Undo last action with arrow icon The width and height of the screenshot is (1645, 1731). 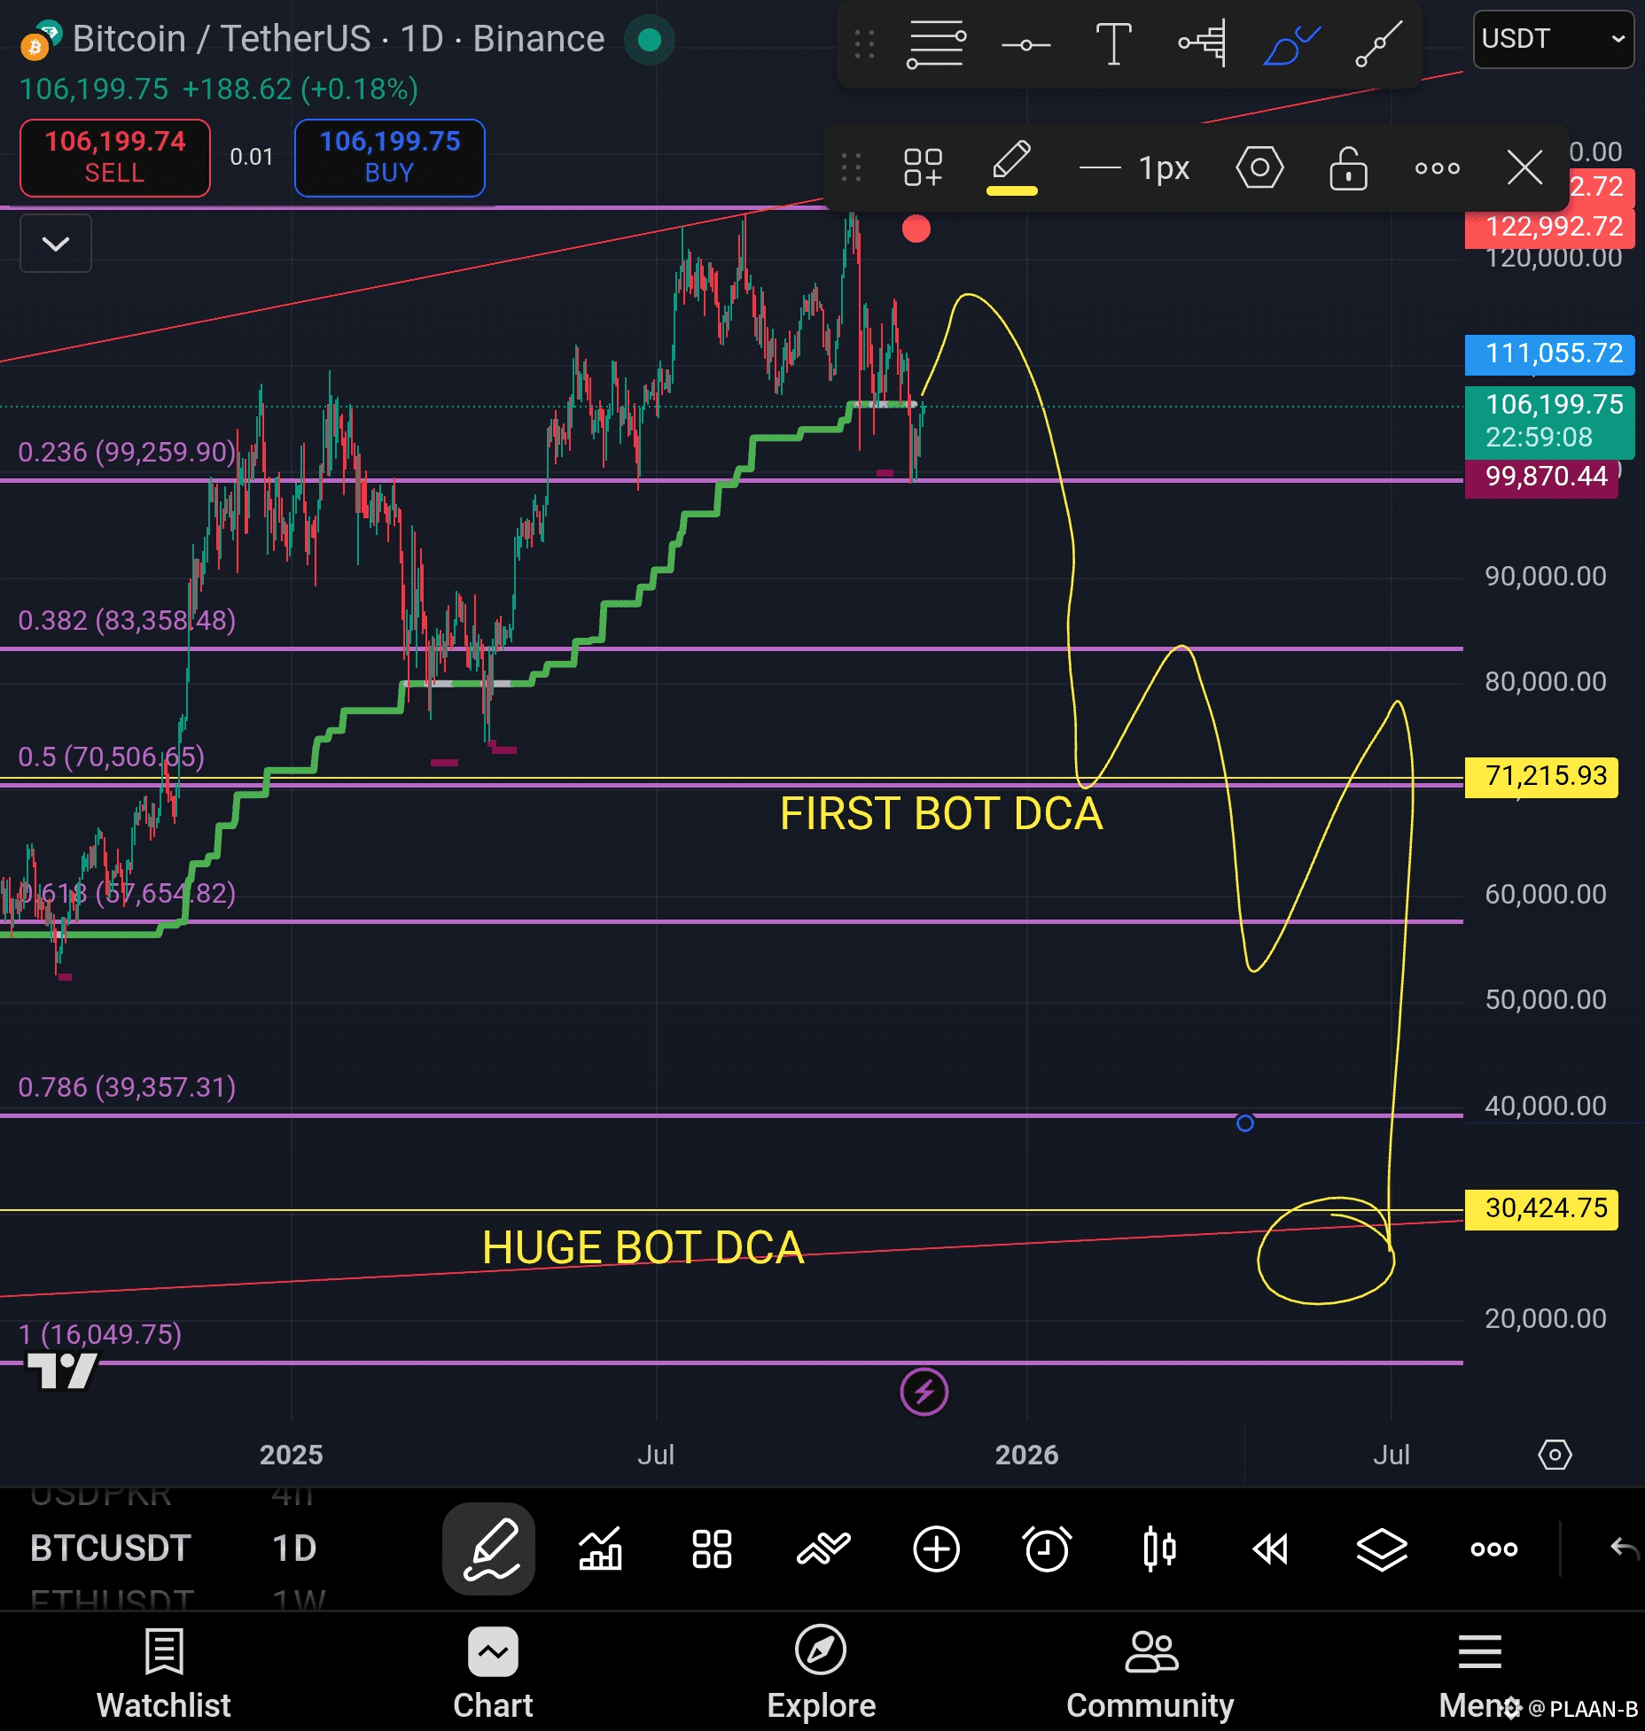(1624, 1549)
